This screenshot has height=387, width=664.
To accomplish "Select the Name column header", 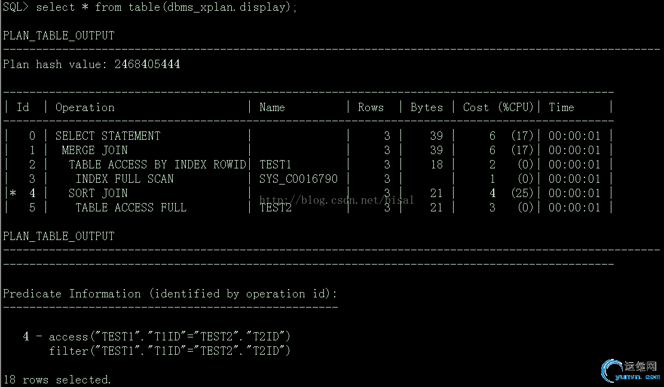I will pyautogui.click(x=272, y=107).
